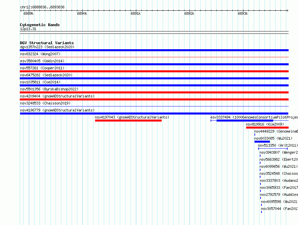
Task: Select the blue nsv6033085 variant bar
Action: point(262,142)
